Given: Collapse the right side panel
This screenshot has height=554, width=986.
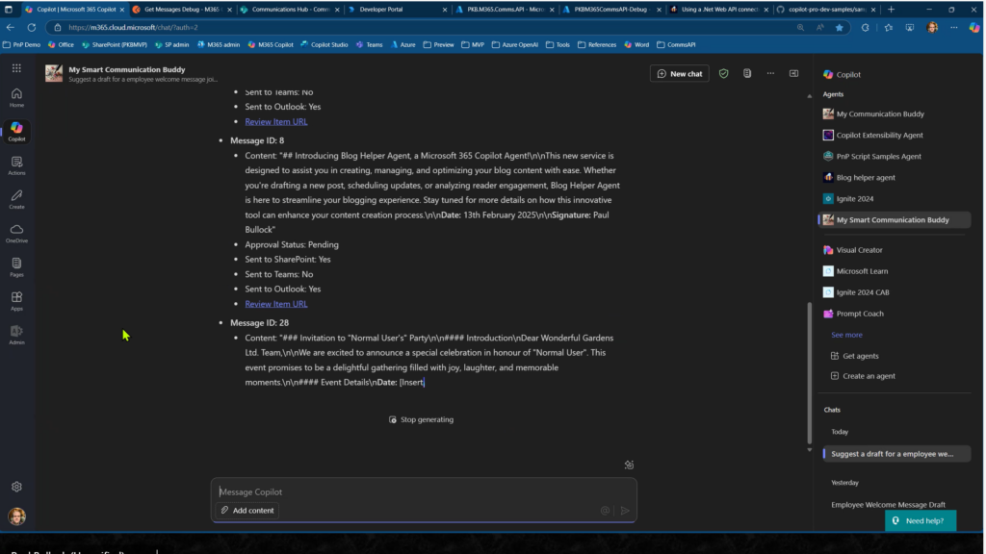Looking at the screenshot, I should click(794, 73).
